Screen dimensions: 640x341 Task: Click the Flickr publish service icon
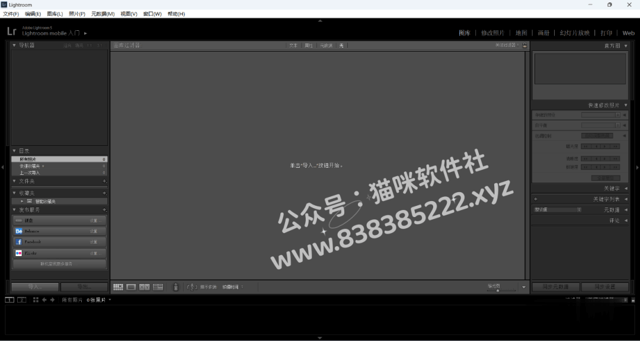19,253
